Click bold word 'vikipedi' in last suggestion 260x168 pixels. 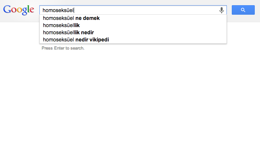[x=99, y=40]
